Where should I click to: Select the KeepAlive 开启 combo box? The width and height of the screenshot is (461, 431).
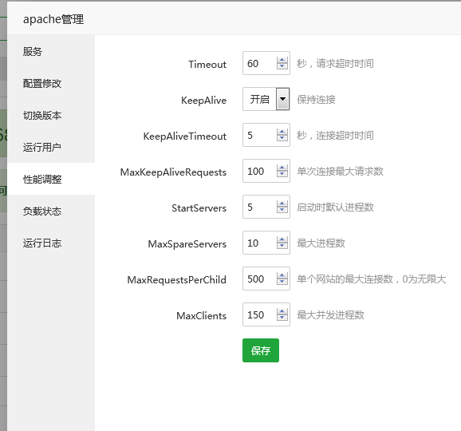click(266, 99)
